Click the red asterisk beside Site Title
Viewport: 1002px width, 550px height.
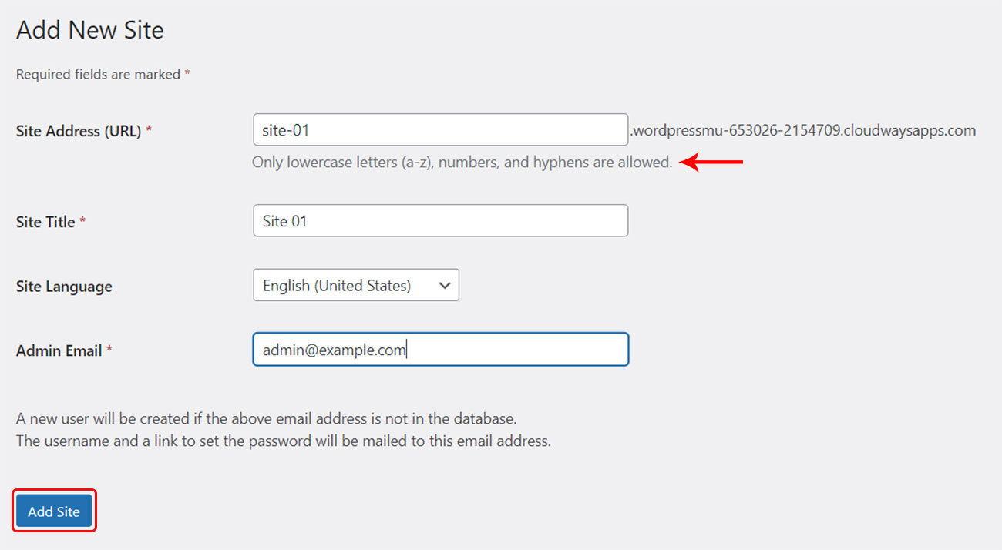pos(82,221)
